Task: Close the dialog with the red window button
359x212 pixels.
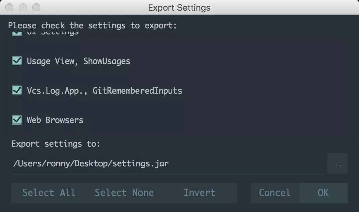Action: pos(10,7)
